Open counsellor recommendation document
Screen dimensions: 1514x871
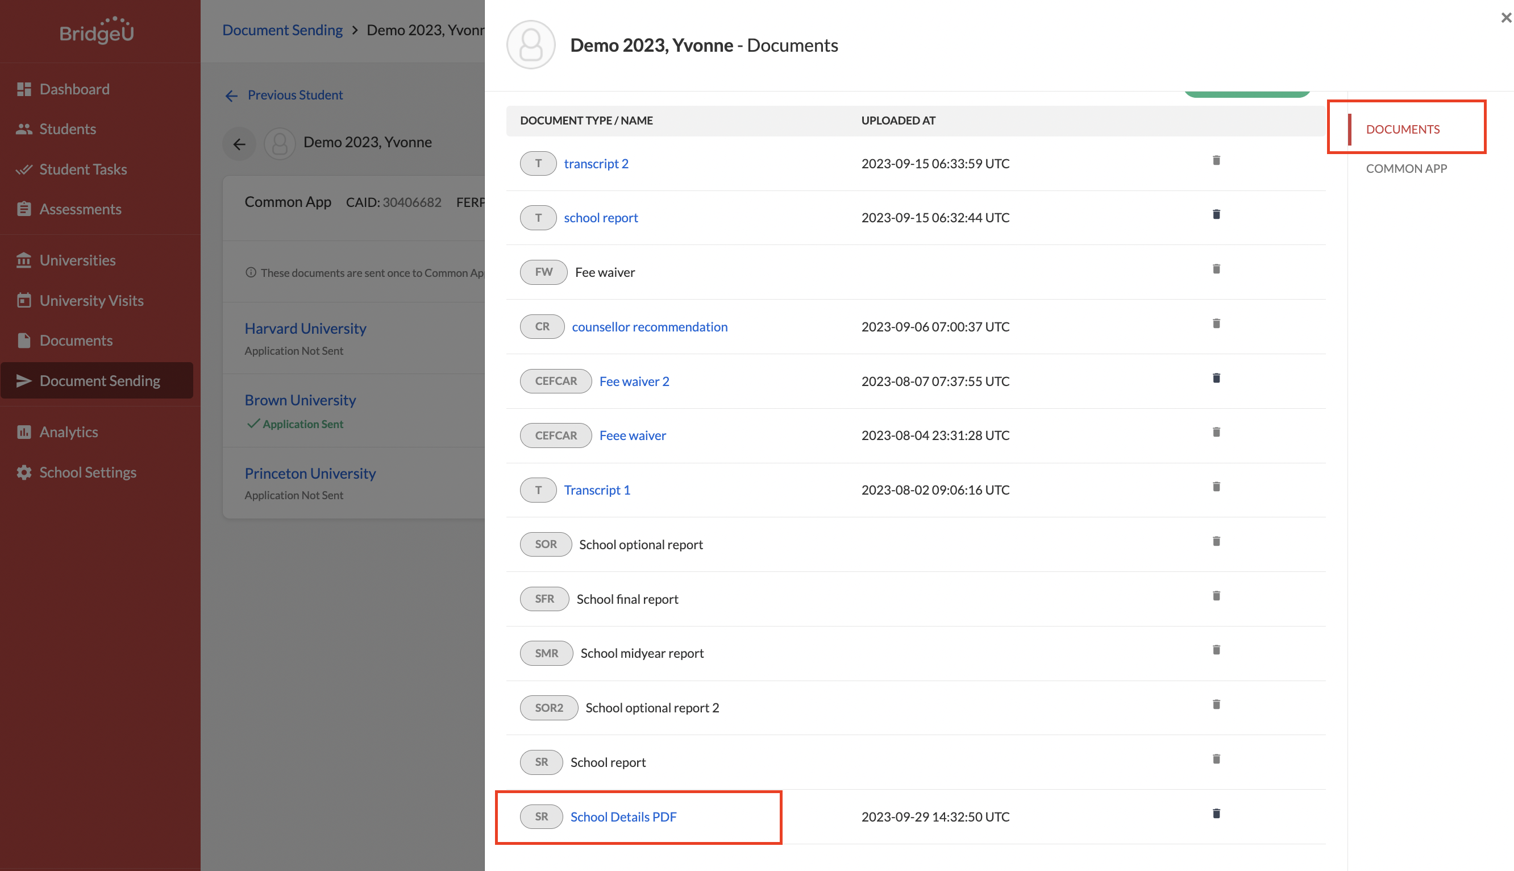(650, 326)
